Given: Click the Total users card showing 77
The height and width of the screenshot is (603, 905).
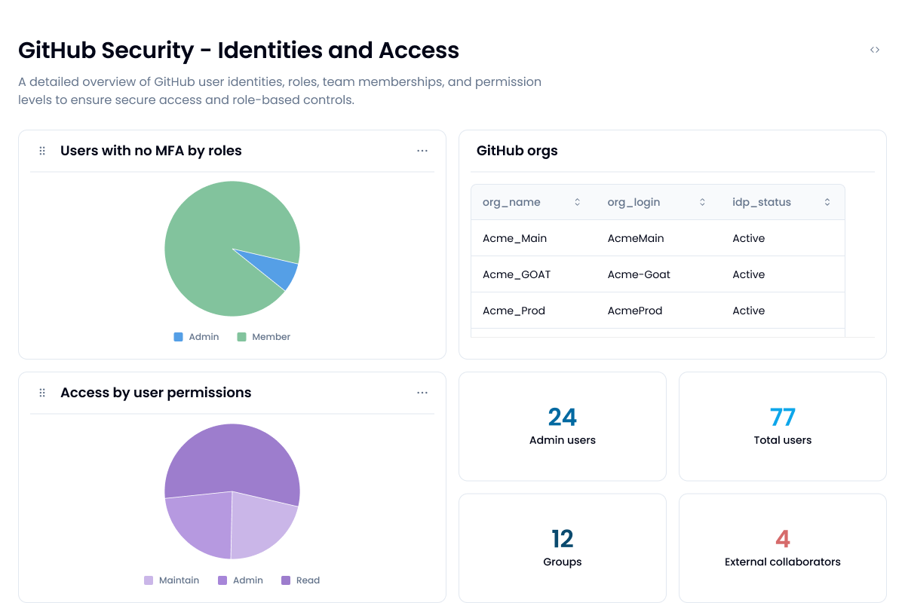Looking at the screenshot, I should 782,426.
